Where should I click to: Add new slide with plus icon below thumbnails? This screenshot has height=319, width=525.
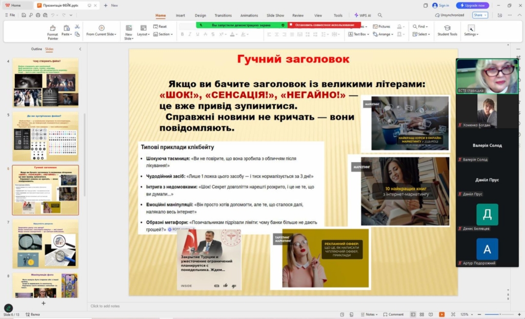pyautogui.click(x=43, y=303)
